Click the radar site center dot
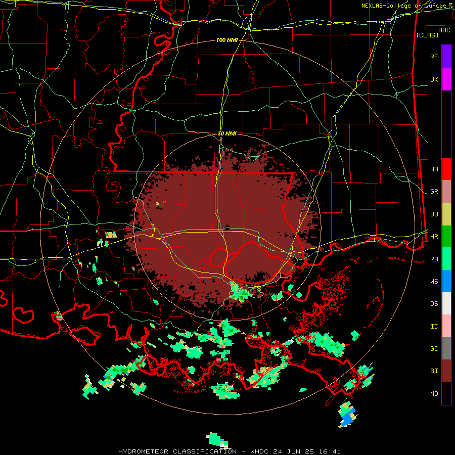455x455 pixels. (x=227, y=228)
